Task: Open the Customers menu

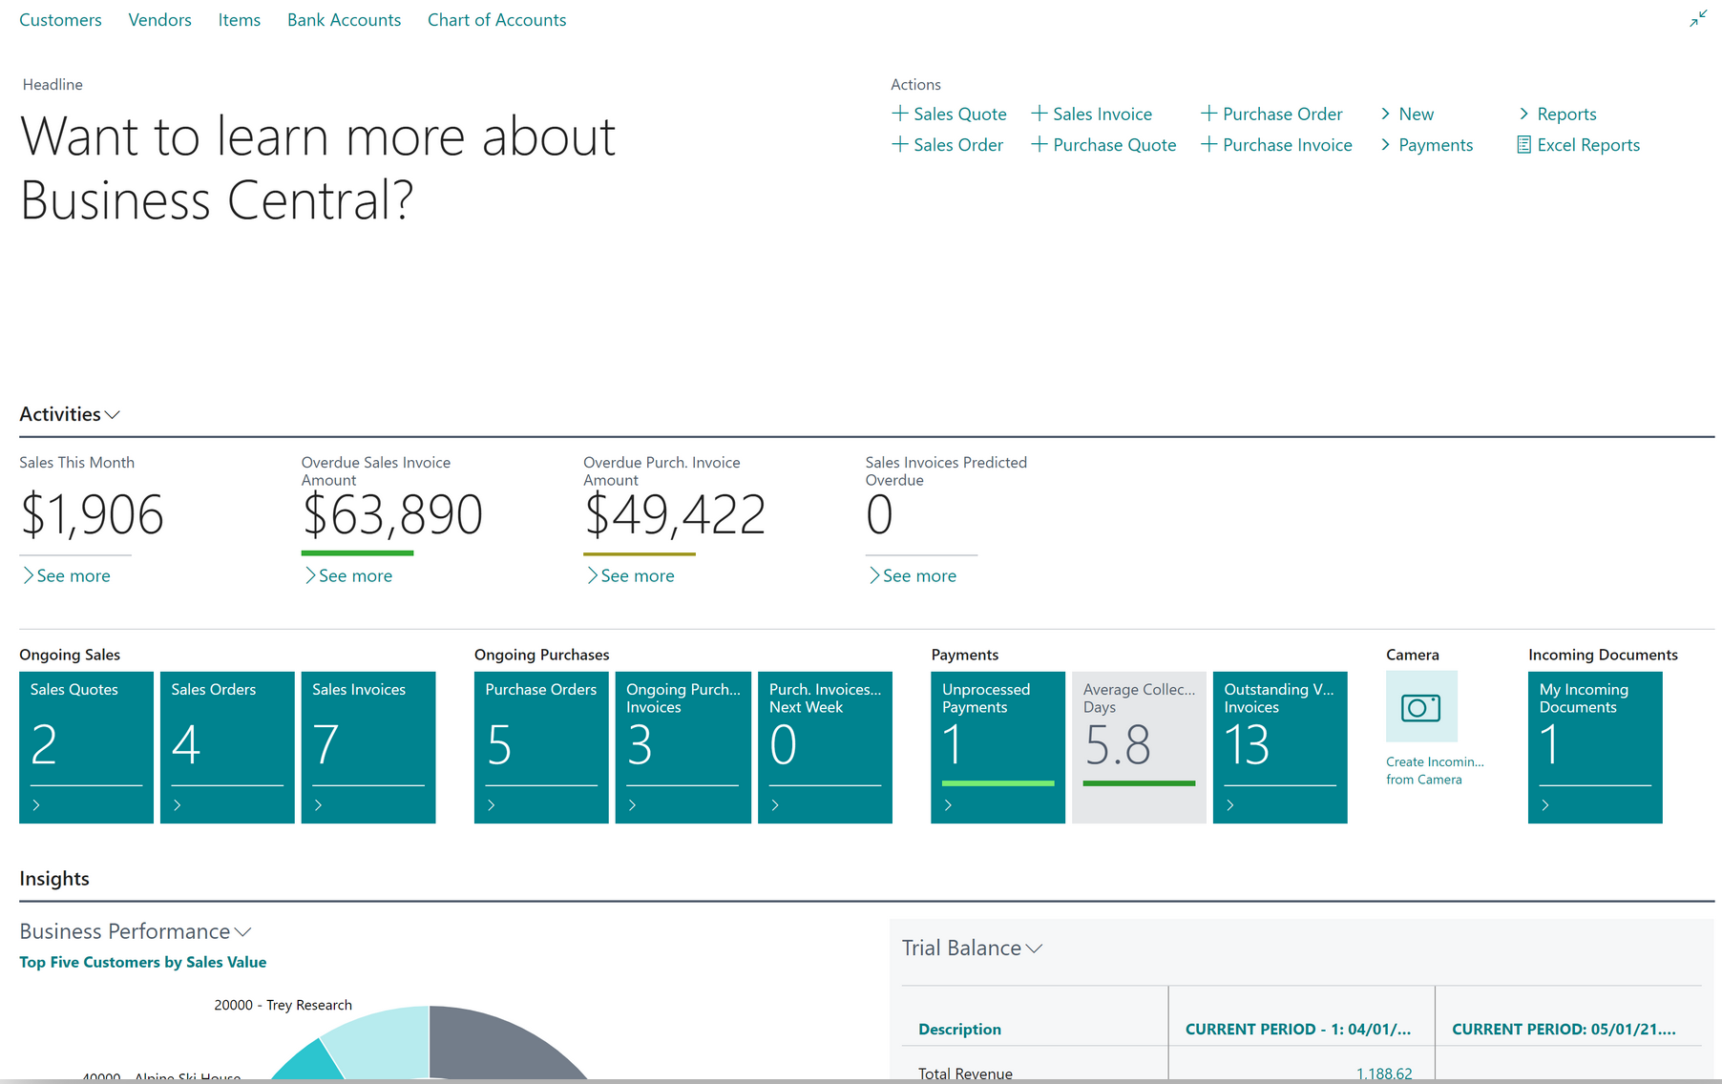Action: (x=60, y=20)
